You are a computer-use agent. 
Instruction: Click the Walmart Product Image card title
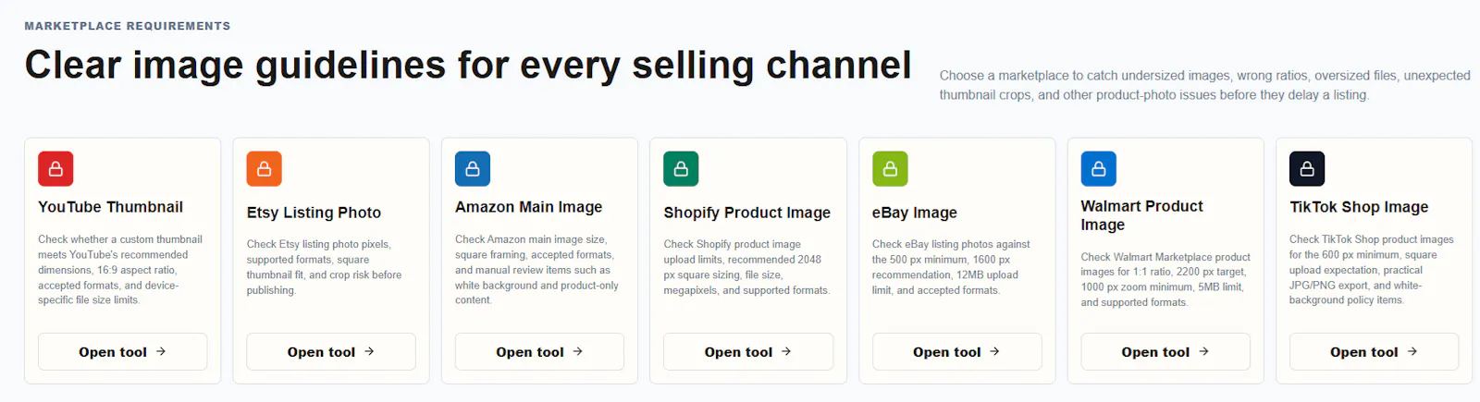(1141, 215)
